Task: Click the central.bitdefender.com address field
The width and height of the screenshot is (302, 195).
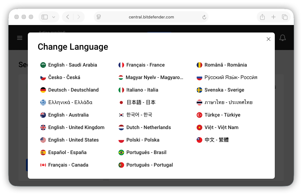Action: coord(151,17)
